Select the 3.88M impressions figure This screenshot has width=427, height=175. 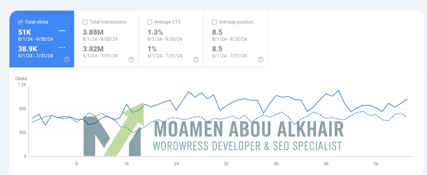[x=93, y=32]
